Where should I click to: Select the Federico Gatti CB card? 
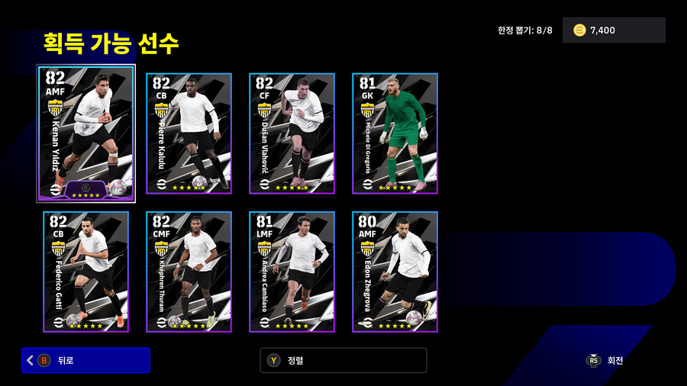coord(85,272)
